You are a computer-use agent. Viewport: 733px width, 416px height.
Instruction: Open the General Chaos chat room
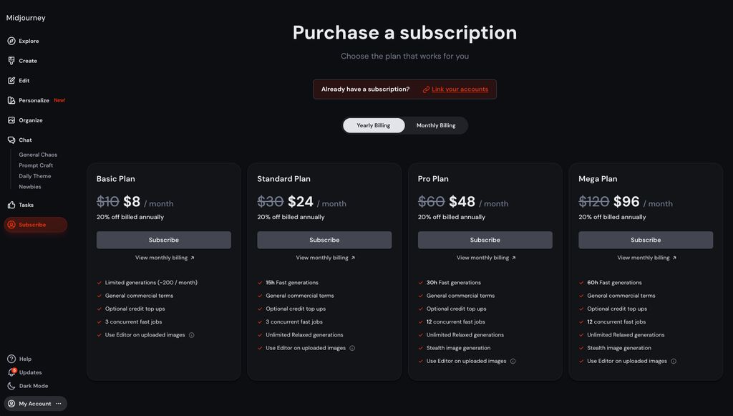coord(38,155)
